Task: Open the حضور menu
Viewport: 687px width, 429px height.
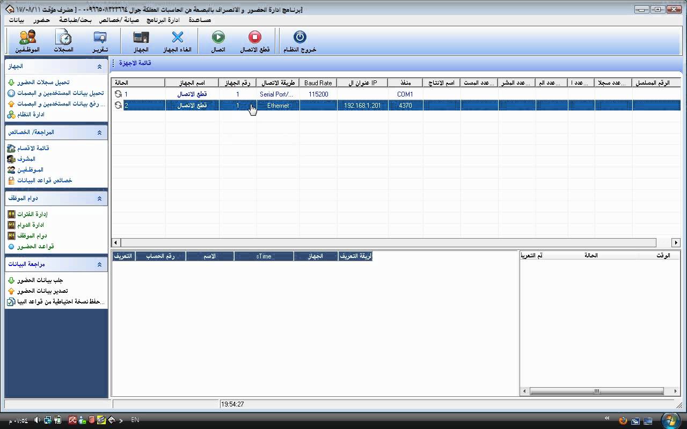Action: [x=41, y=20]
